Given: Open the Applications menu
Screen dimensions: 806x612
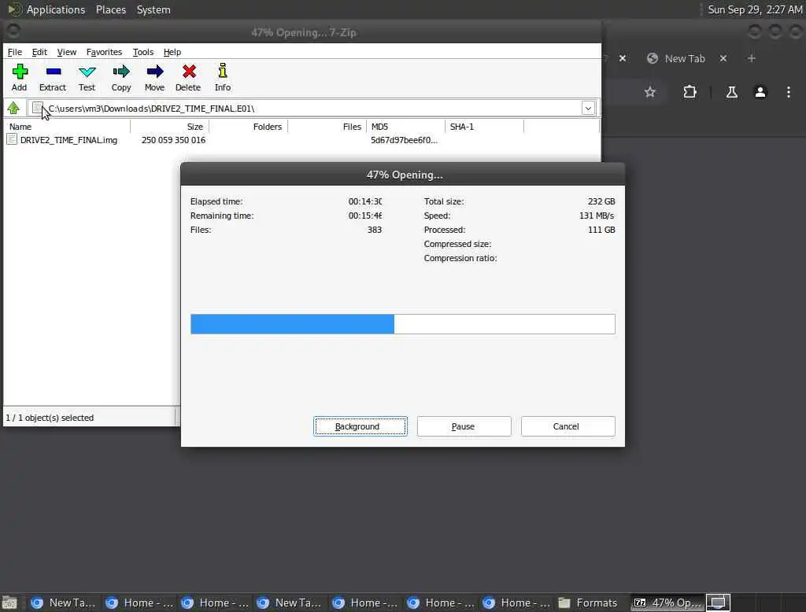Looking at the screenshot, I should coord(56,9).
